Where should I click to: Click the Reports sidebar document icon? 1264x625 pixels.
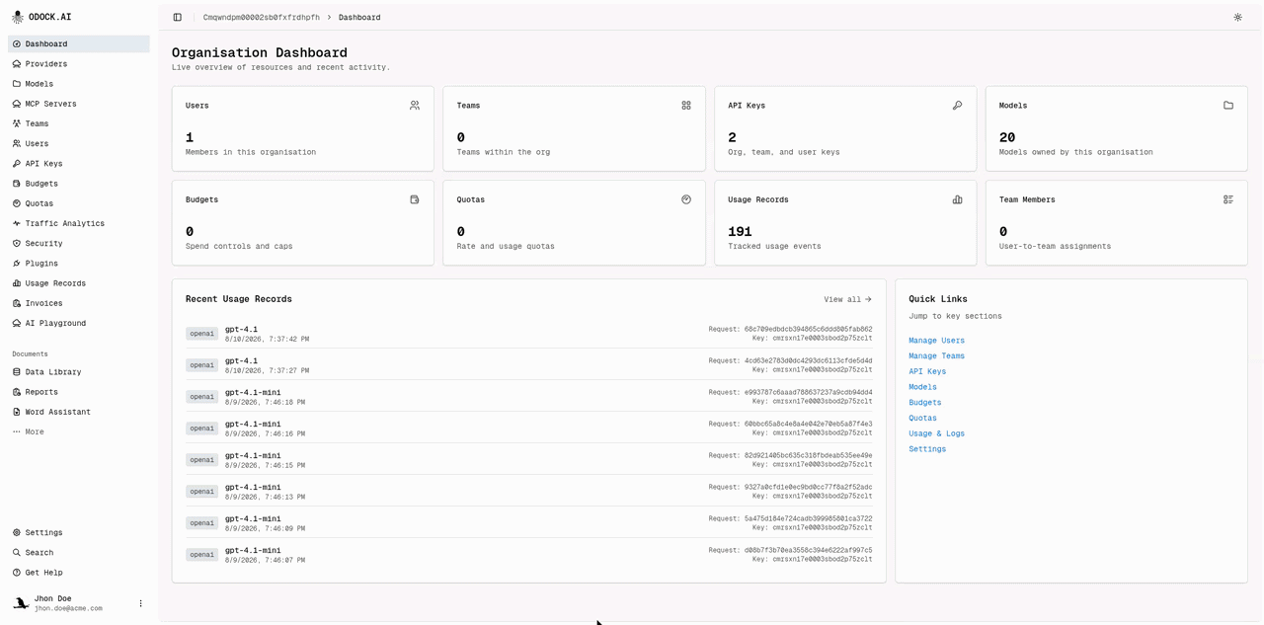[x=17, y=392]
